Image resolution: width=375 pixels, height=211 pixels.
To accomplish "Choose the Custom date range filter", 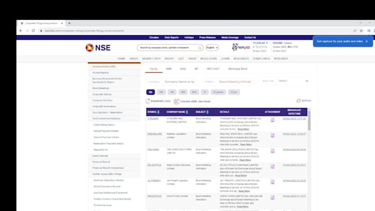I will pyautogui.click(x=218, y=92).
